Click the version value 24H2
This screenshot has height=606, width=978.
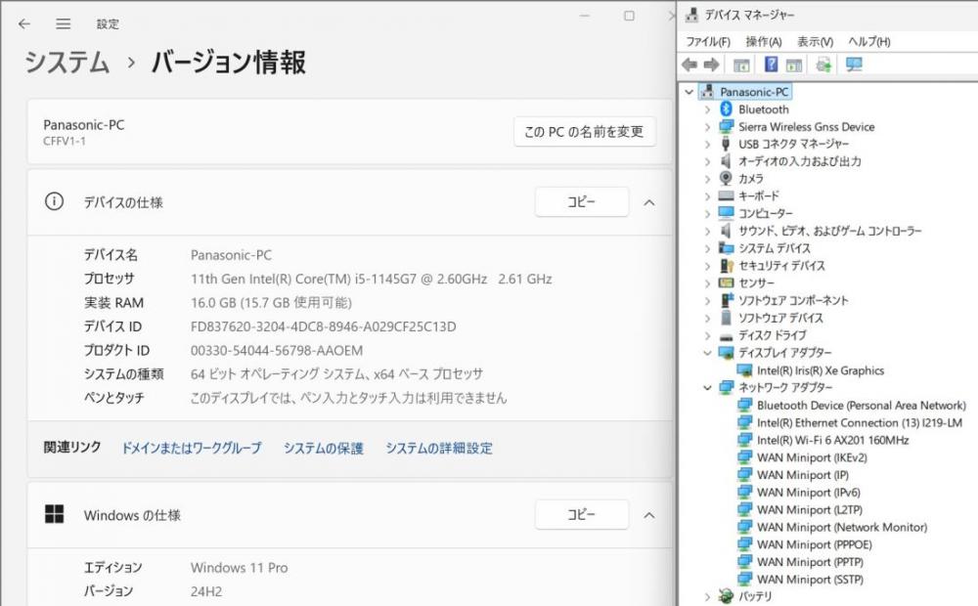coord(206,591)
